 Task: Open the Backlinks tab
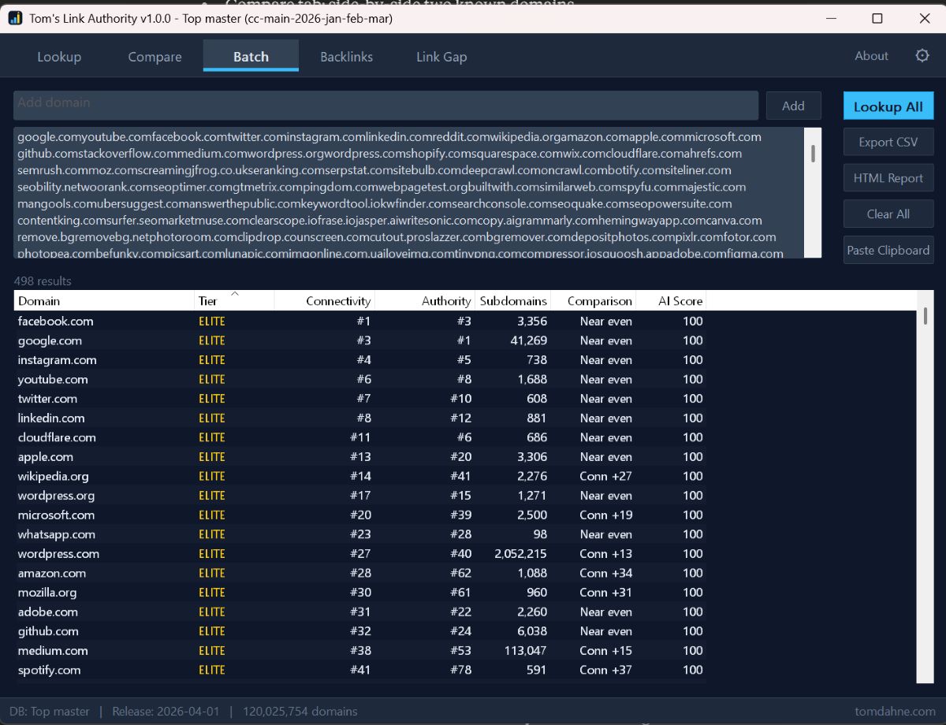pos(346,56)
